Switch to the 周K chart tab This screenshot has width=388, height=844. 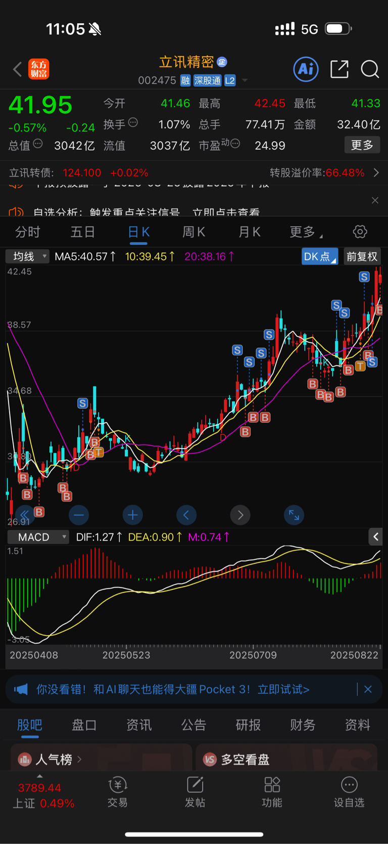(x=193, y=232)
